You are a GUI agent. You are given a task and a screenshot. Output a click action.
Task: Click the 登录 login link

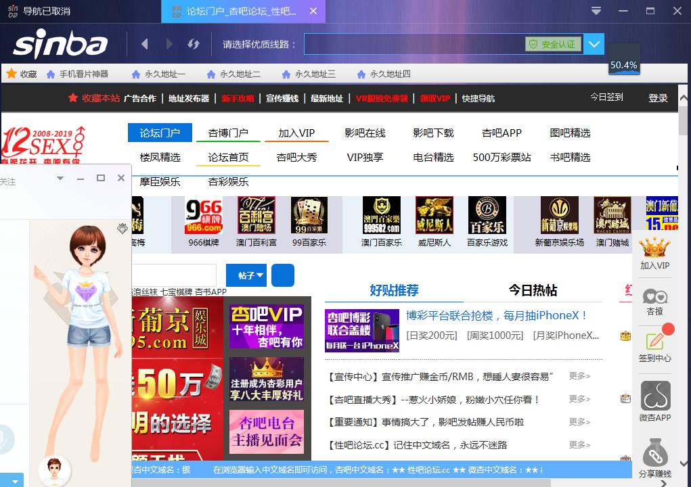tap(658, 98)
